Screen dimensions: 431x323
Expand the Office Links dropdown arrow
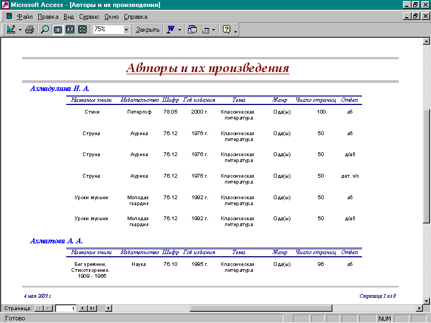180,30
